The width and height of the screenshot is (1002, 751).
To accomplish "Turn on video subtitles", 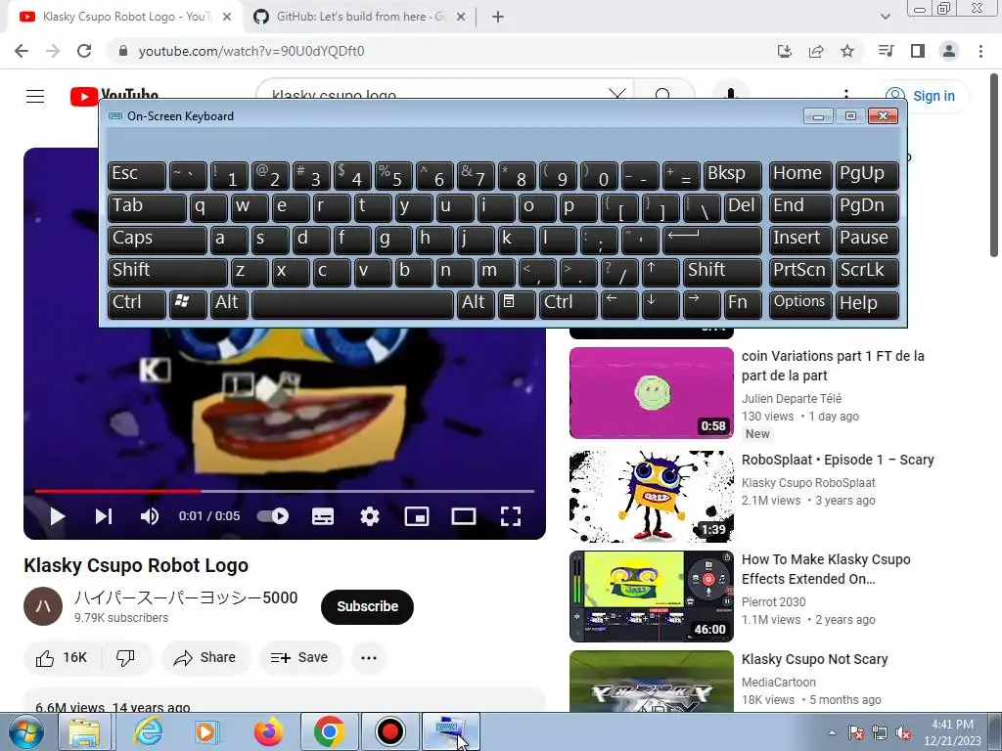I will 323,516.
